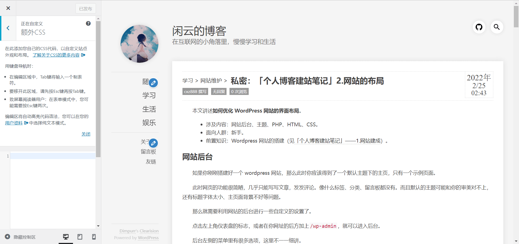
Task: Open the 用户资料 link
Action: 14,123
